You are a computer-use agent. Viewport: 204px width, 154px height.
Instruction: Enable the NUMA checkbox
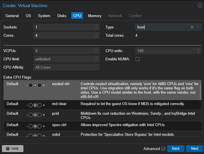pyautogui.click(x=137, y=59)
